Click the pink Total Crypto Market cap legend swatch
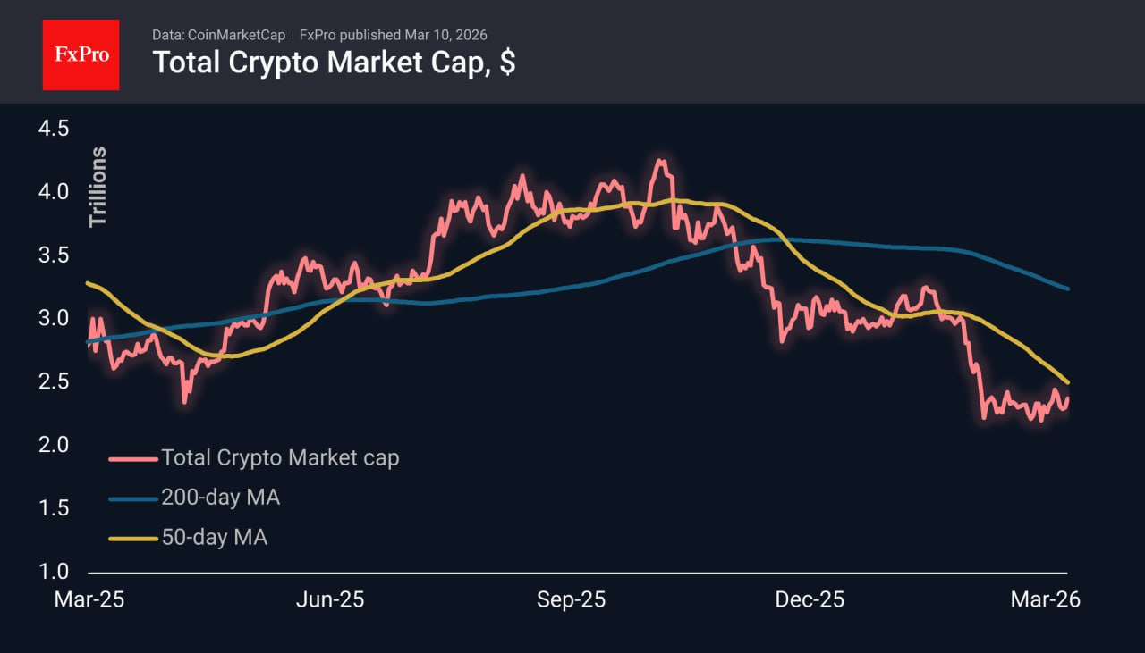This screenshot has height=653, width=1145. point(133,459)
